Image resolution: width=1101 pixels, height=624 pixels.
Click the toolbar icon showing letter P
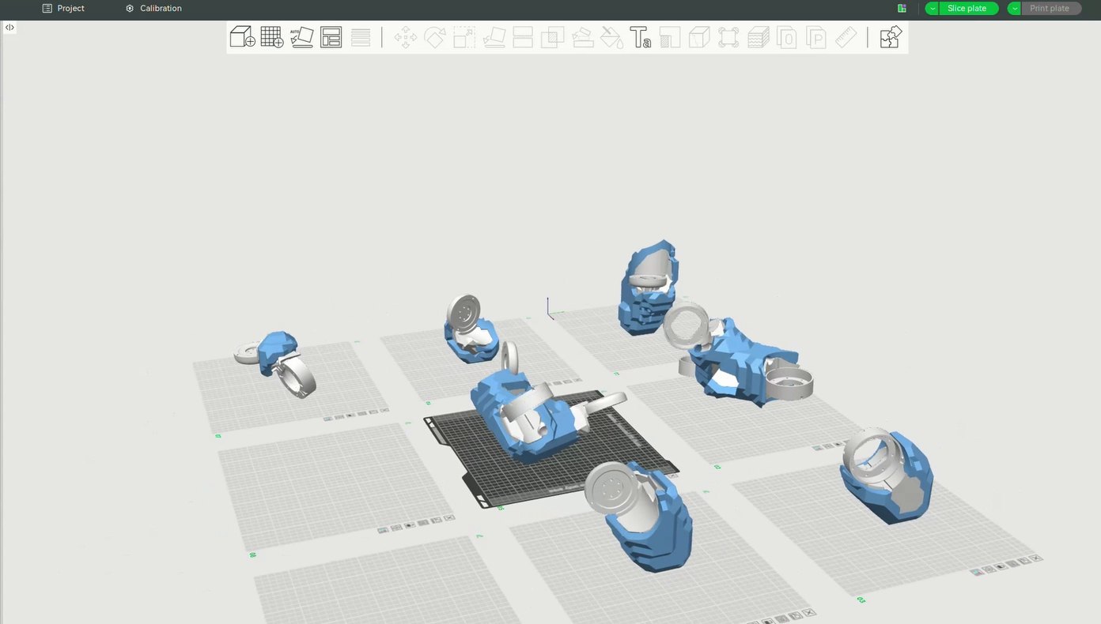point(815,37)
